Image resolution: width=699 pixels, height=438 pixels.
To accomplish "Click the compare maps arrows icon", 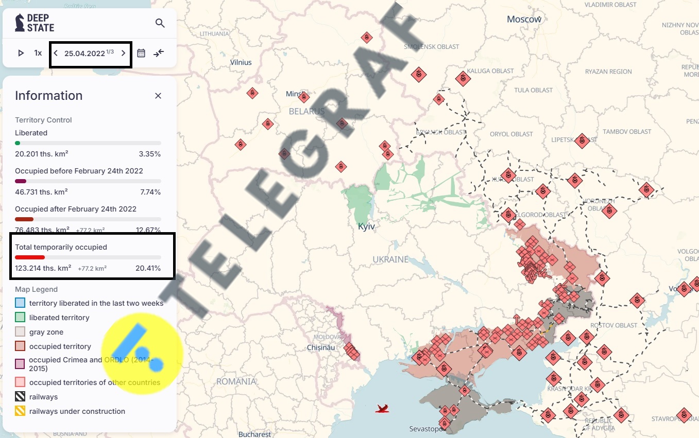I will pyautogui.click(x=159, y=53).
